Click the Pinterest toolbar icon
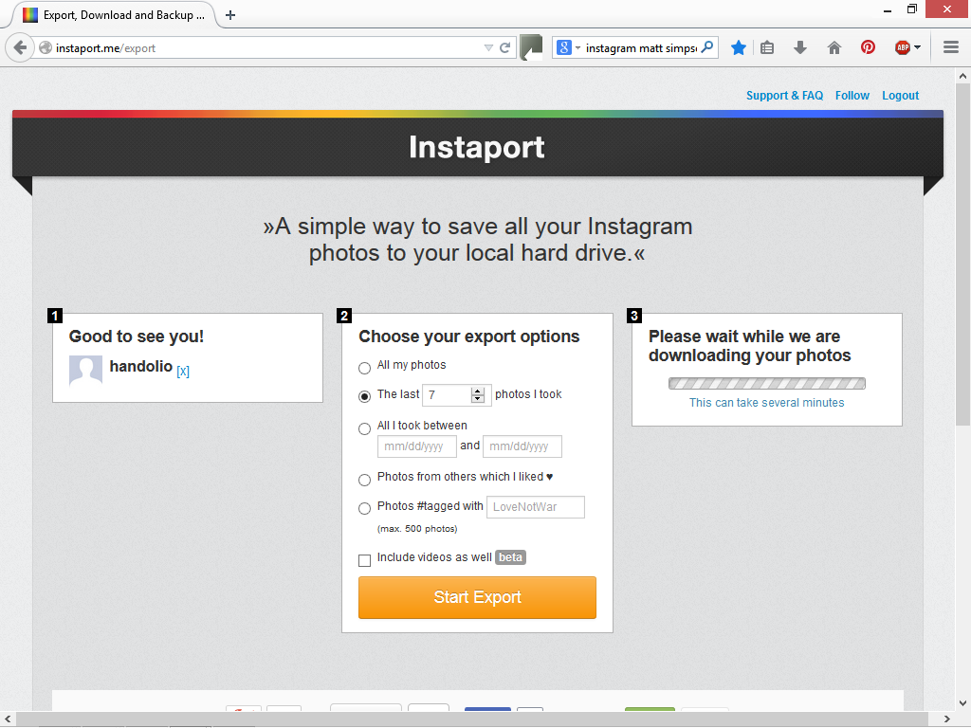 coord(868,47)
